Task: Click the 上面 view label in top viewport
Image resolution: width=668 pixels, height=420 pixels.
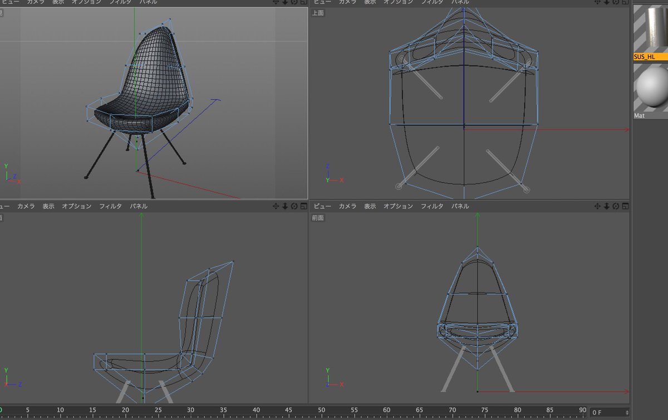Action: 318,13
